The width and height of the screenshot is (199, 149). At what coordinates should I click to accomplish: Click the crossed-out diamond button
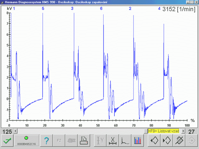click(x=179, y=141)
